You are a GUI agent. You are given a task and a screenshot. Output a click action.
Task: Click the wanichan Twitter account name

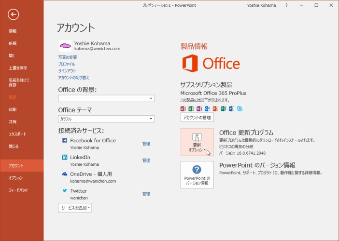point(79,198)
